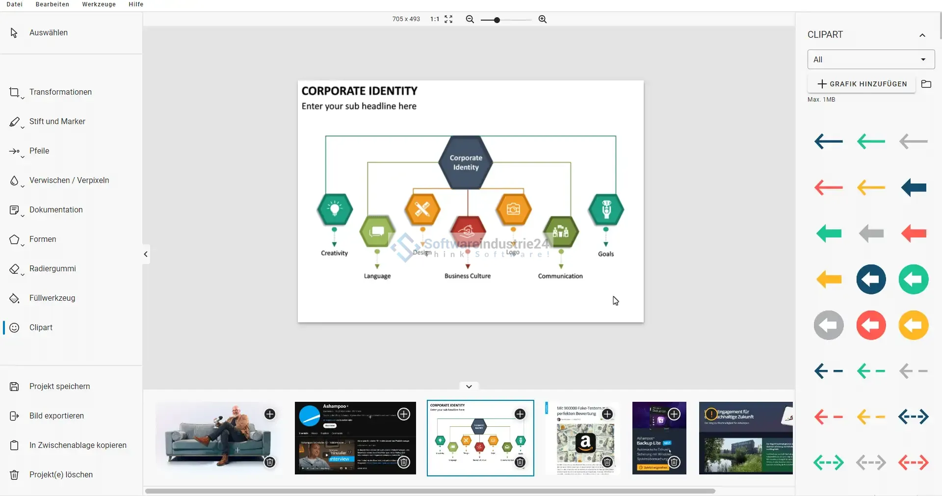Viewport: 942px width, 496px height.
Task: Select the Radiergummi eraser tool
Action: (x=52, y=269)
